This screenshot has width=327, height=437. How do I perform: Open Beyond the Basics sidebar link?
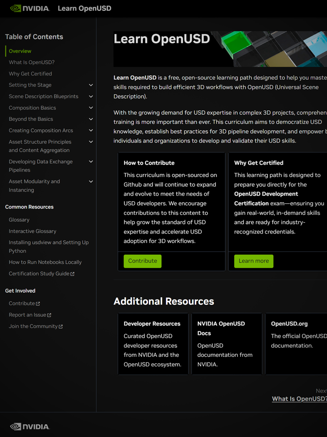click(31, 119)
